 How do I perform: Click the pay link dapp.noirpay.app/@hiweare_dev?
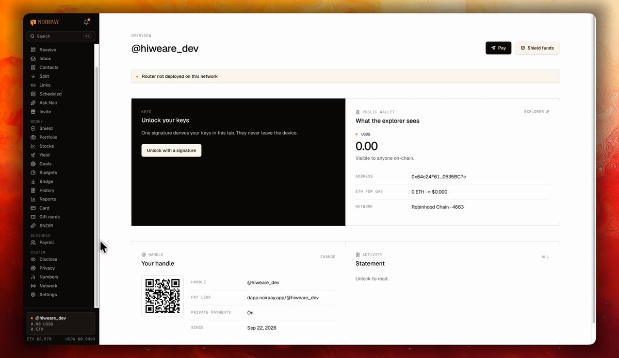click(283, 298)
